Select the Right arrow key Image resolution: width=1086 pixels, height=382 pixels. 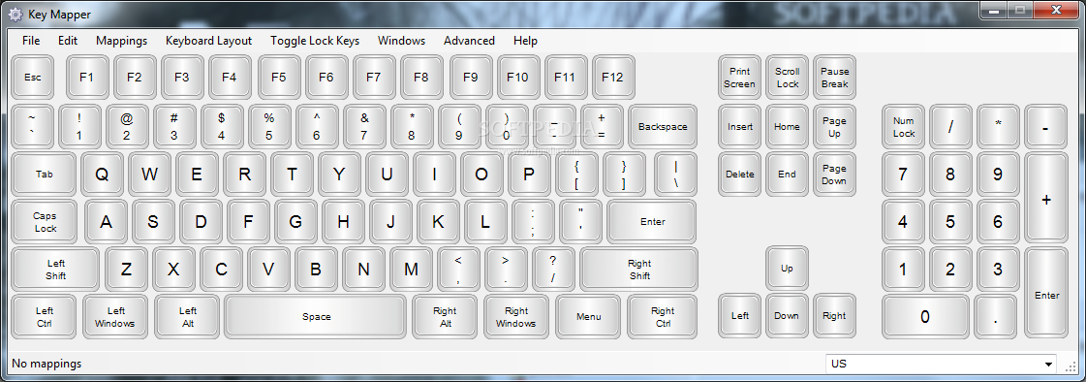834,315
